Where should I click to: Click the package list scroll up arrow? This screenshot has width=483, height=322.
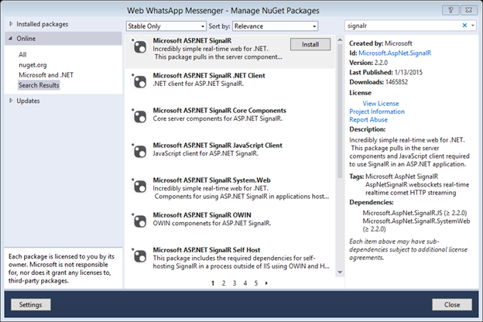(340, 39)
